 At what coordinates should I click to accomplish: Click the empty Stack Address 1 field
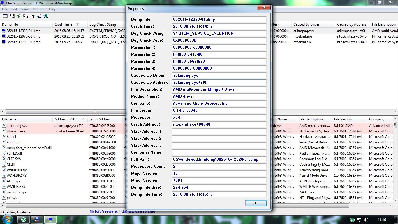219,131
